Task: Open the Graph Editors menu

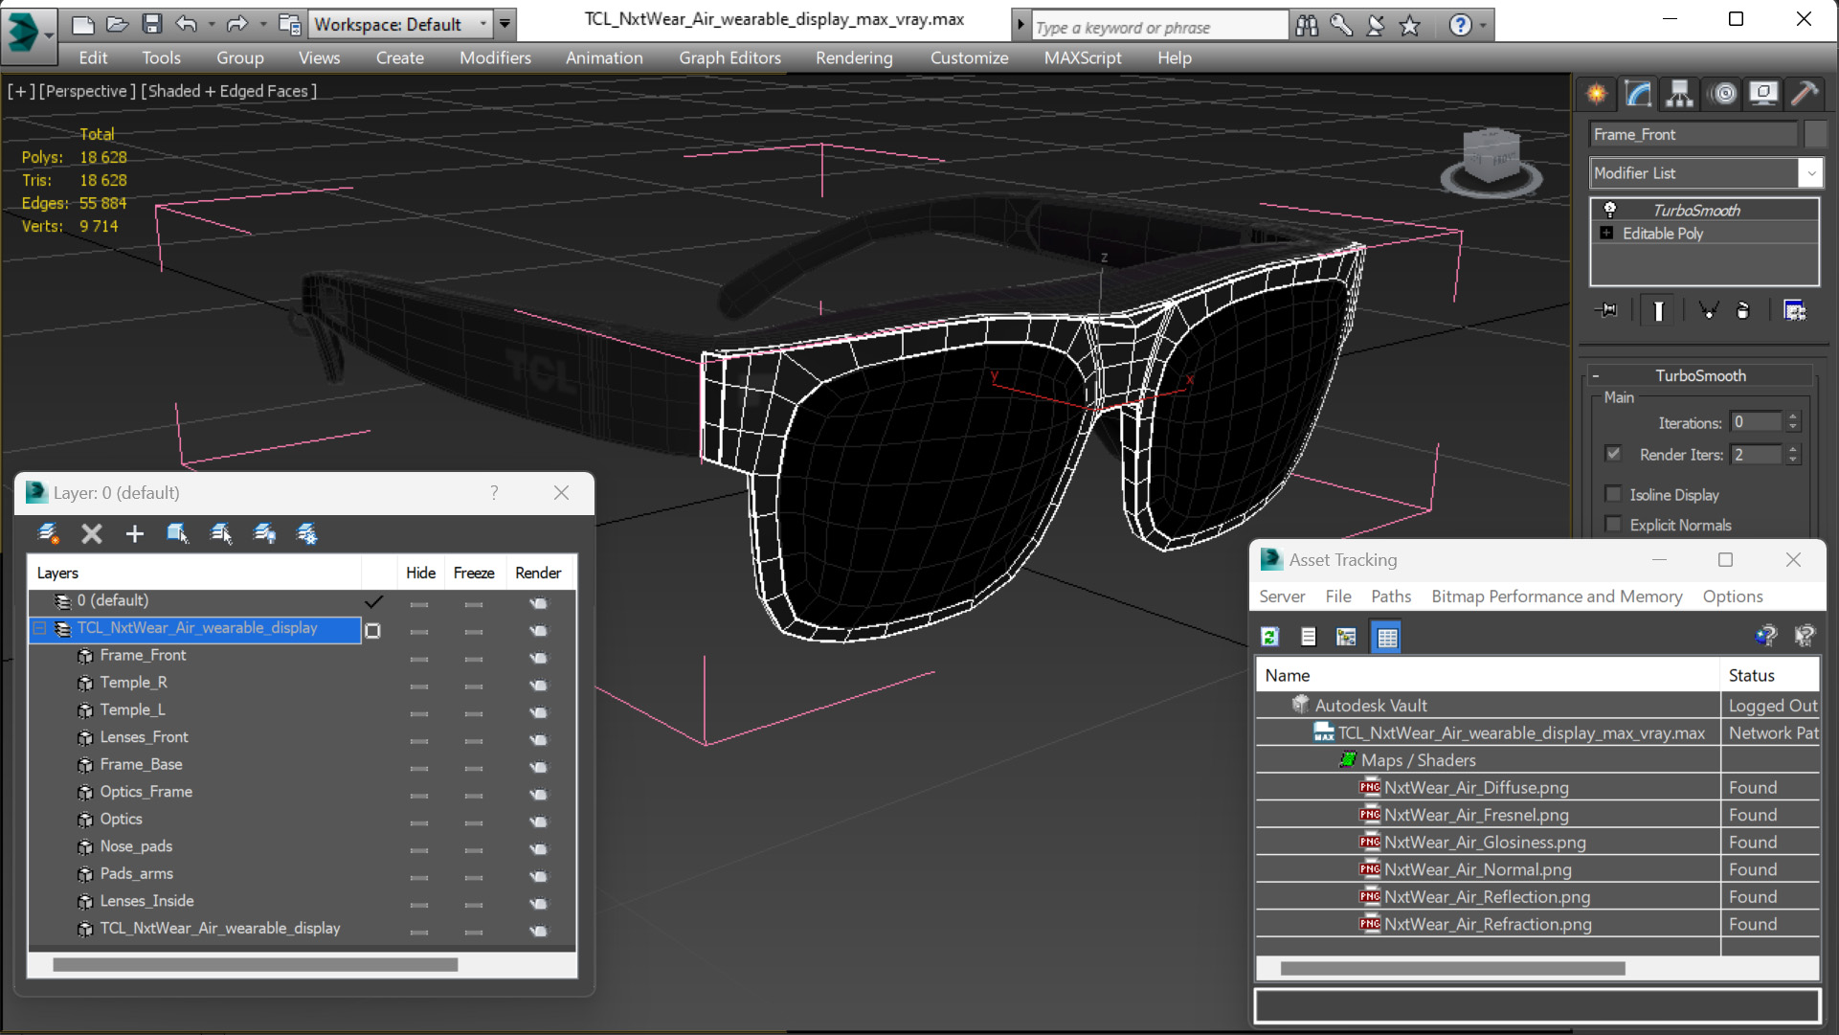Action: tap(729, 57)
